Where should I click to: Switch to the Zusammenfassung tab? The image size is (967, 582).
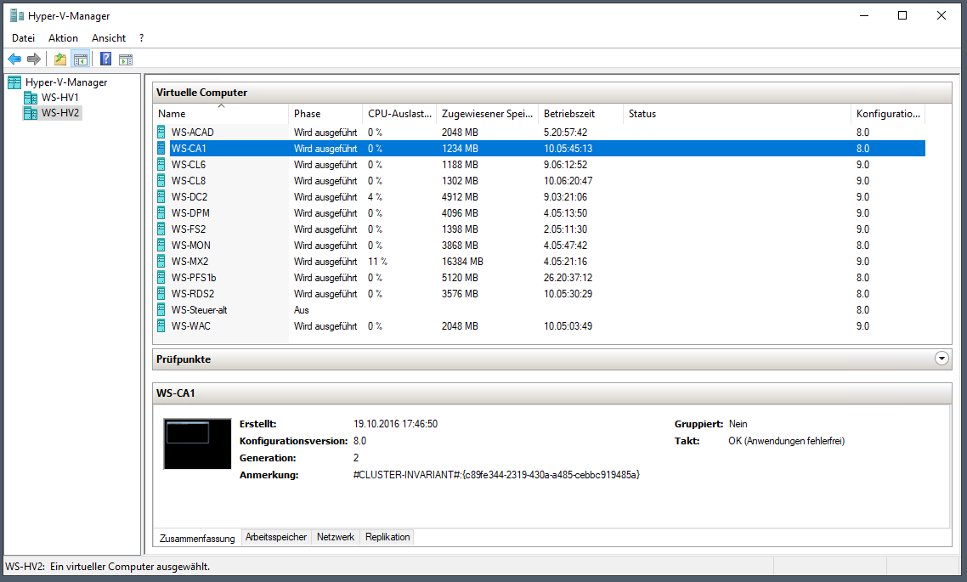[197, 538]
